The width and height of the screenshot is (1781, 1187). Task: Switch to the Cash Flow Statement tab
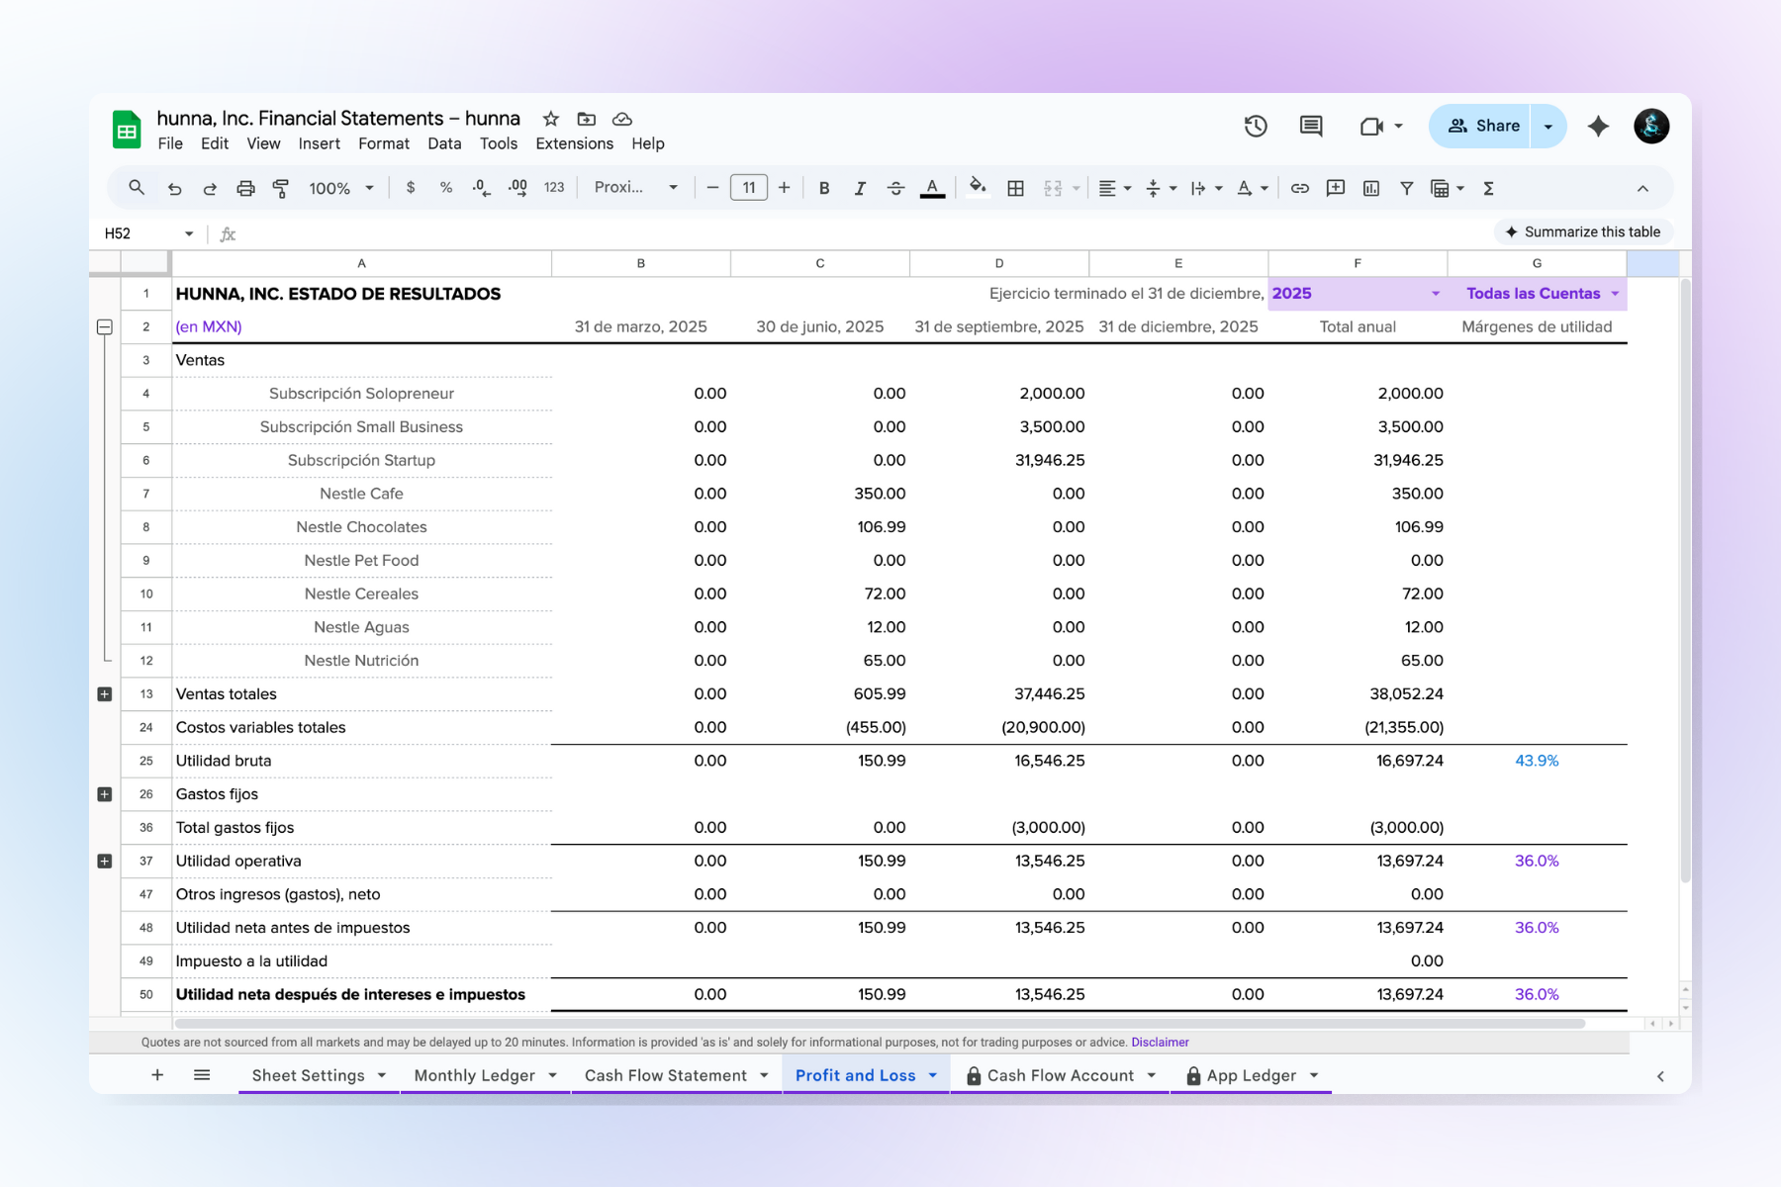click(x=665, y=1075)
